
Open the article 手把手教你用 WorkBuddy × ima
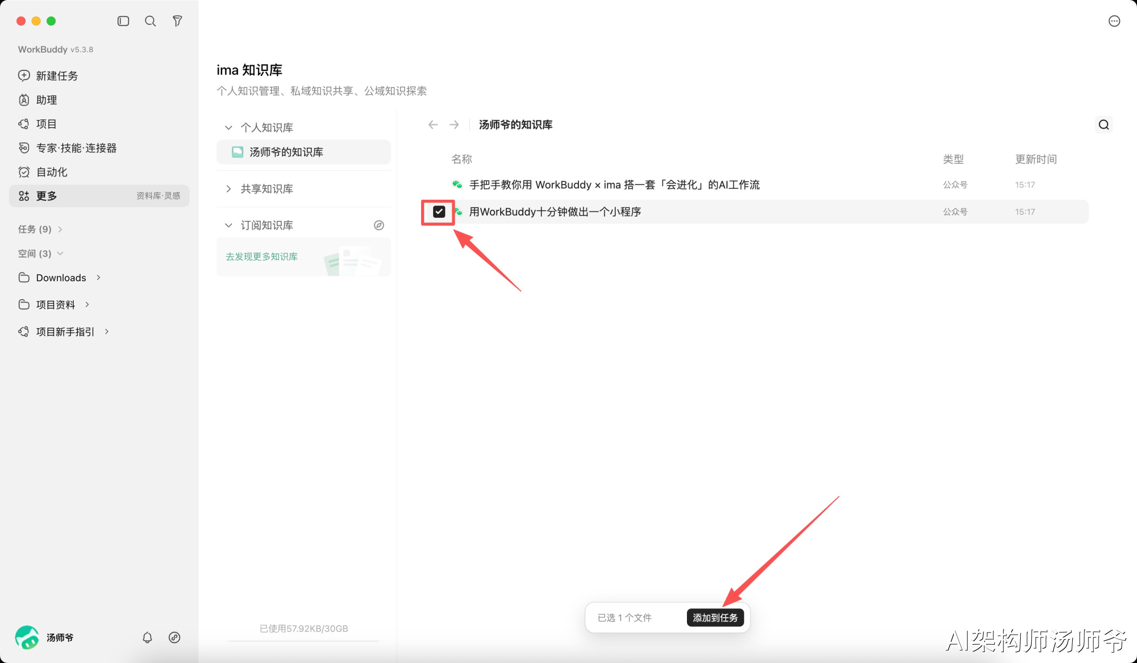pos(614,185)
